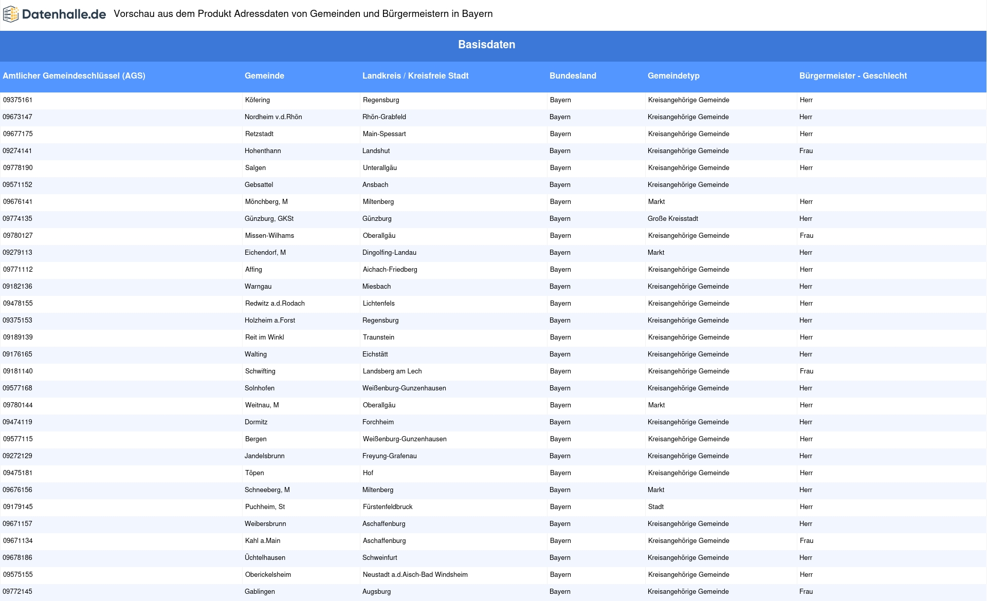Select the Rhön-Grabfeld district cell
The height and width of the screenshot is (601, 987).
point(384,117)
